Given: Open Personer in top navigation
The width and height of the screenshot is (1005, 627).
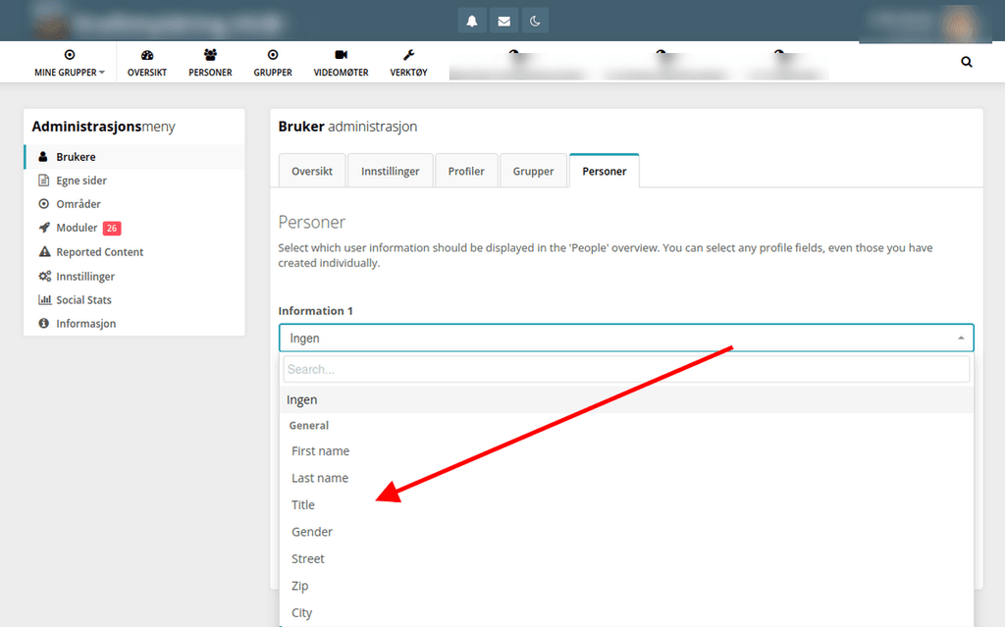Looking at the screenshot, I should coord(210,63).
